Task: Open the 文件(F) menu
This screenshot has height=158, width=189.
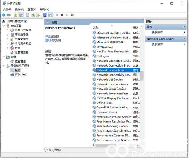Action: coord(7,9)
